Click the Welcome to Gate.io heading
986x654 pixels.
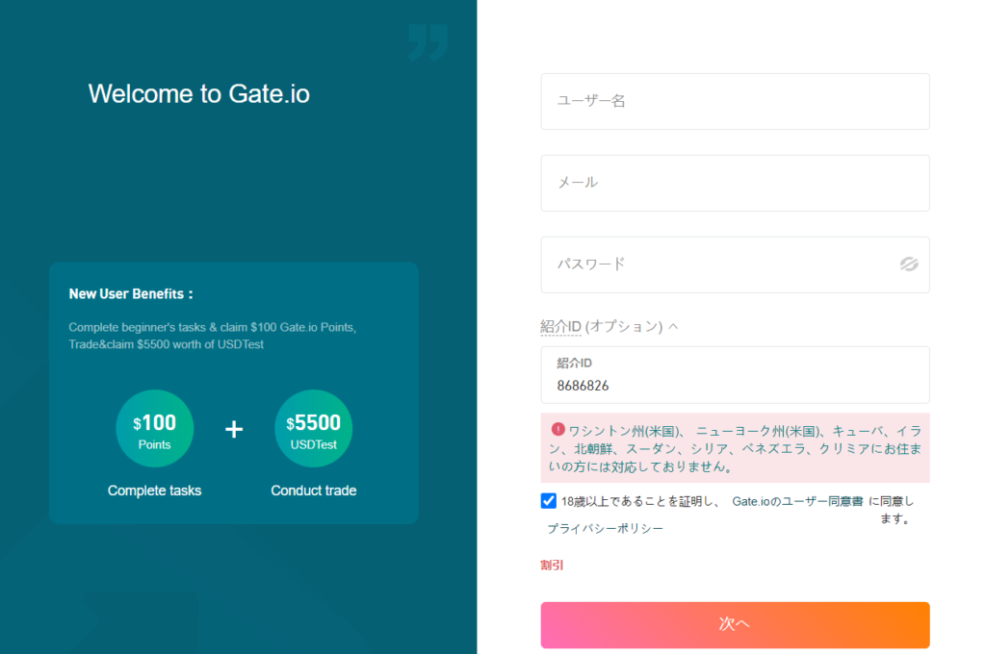[198, 93]
